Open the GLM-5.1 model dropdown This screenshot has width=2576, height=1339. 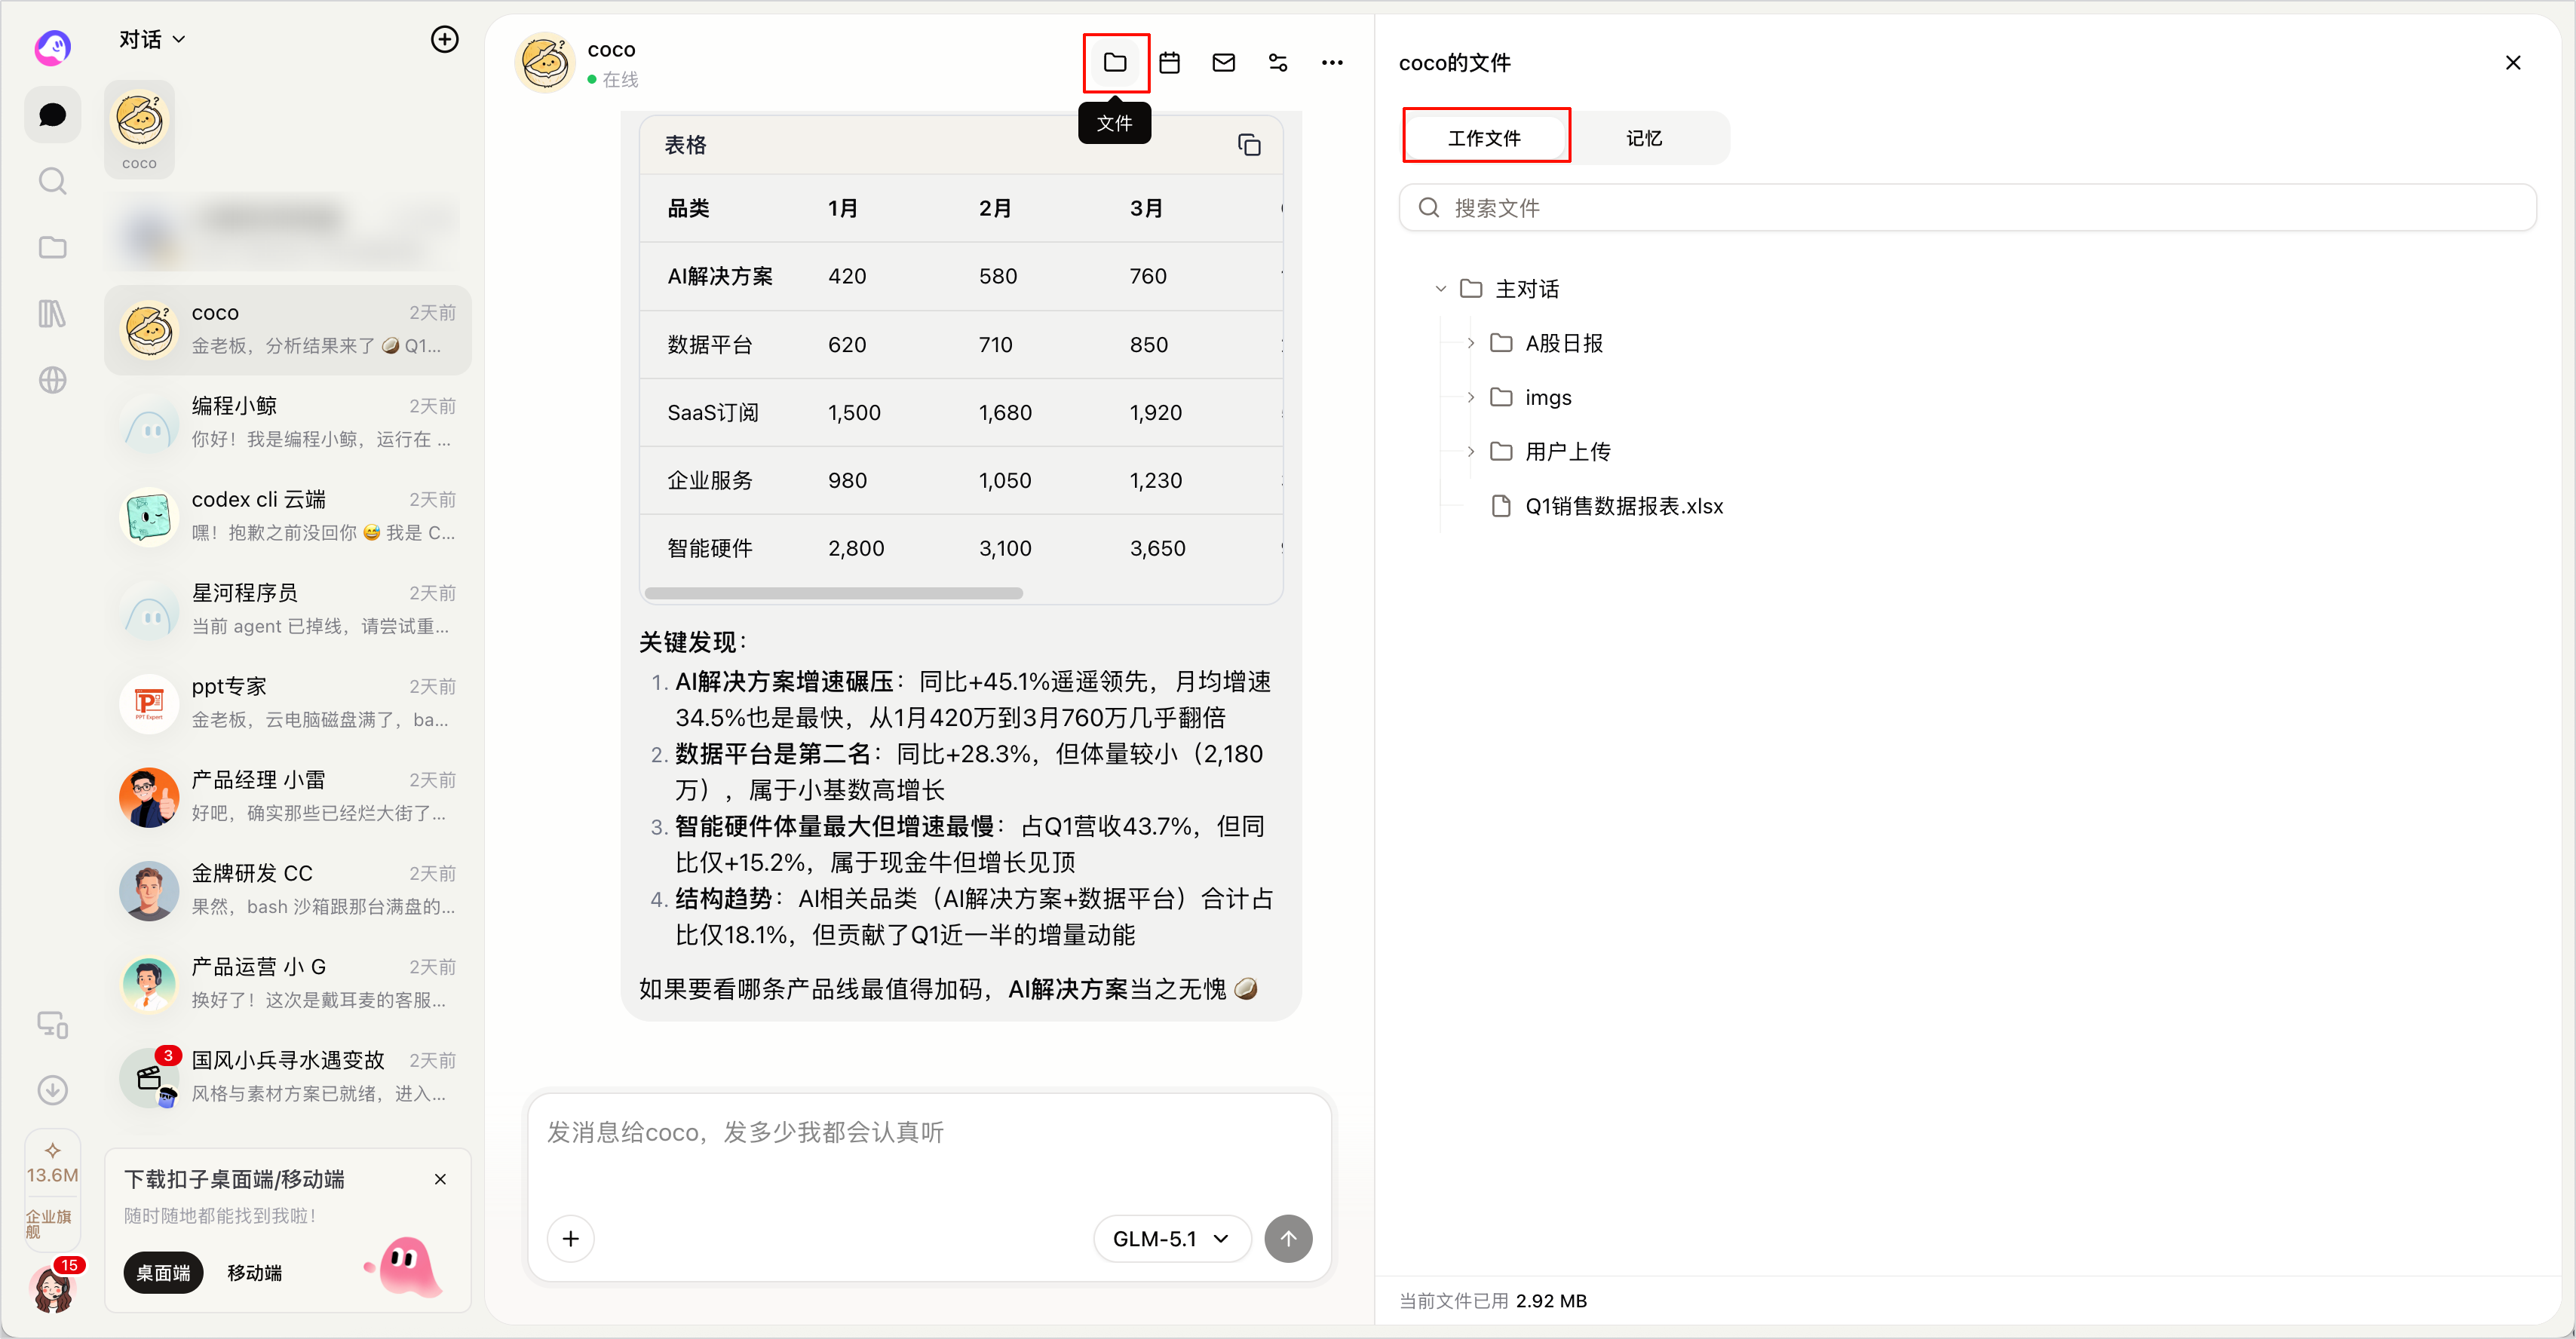[1171, 1239]
